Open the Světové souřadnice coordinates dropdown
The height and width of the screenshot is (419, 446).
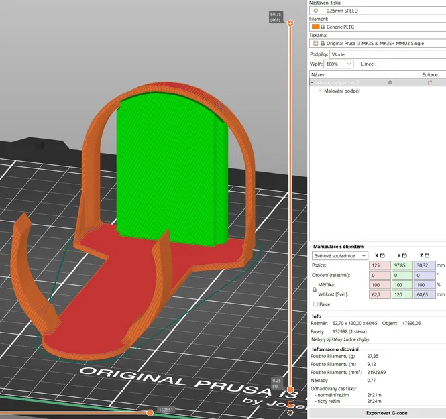pyautogui.click(x=340, y=256)
